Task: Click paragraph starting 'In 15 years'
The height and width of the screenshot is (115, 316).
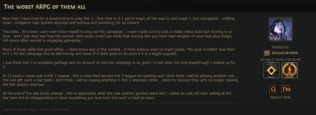Action: pos(120,80)
